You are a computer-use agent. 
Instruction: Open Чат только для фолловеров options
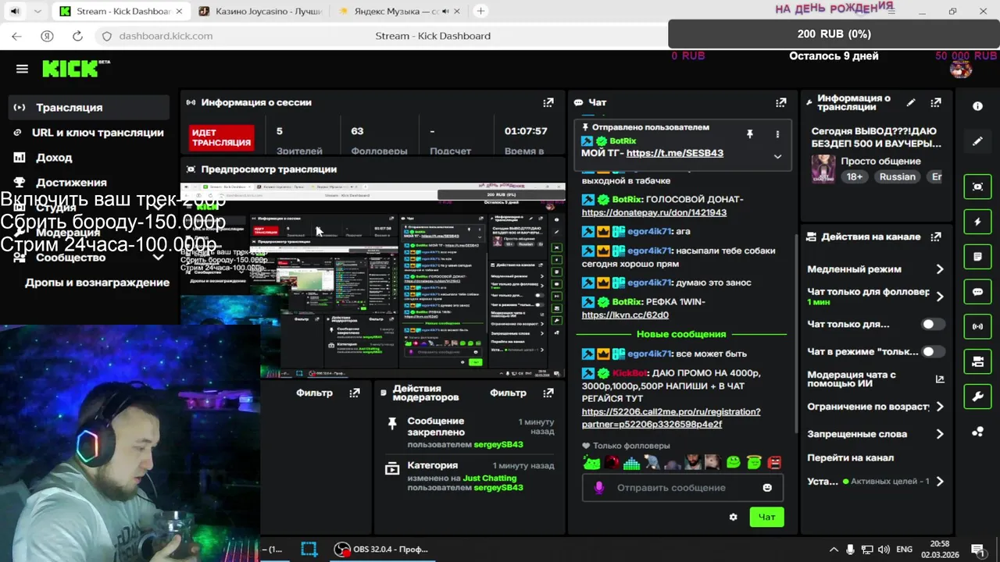[876, 296]
